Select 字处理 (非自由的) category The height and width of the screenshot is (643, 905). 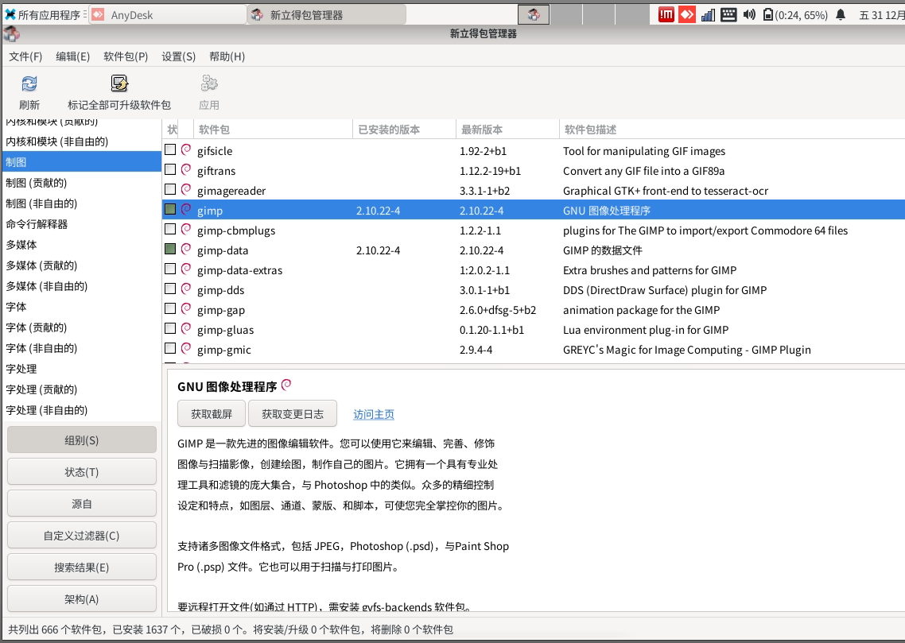pyautogui.click(x=81, y=410)
